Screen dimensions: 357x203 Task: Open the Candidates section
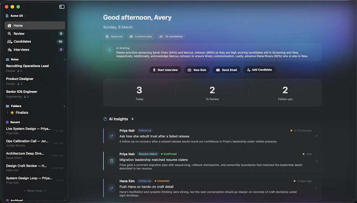point(35,41)
